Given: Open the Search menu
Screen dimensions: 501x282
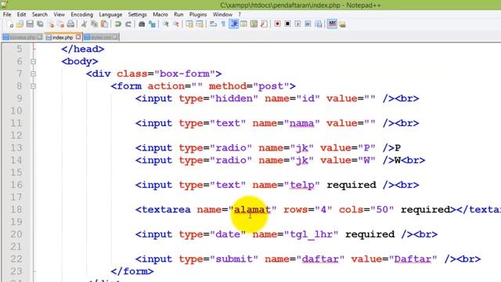Looking at the screenshot, I should tap(40, 14).
